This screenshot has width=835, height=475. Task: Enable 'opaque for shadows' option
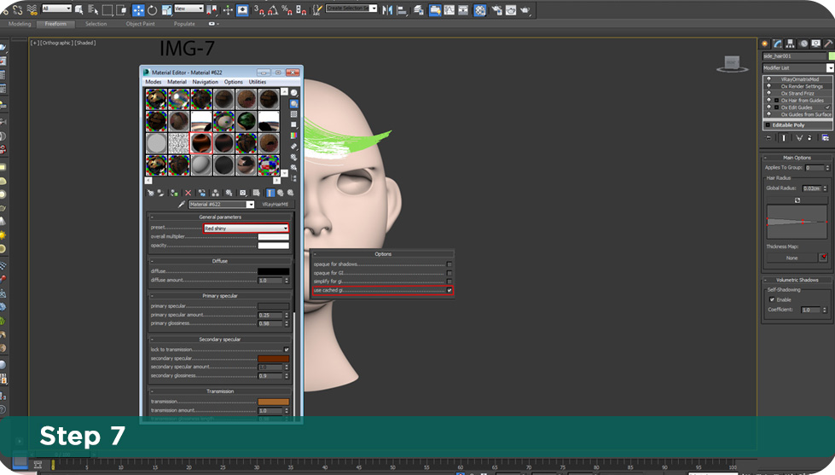449,264
